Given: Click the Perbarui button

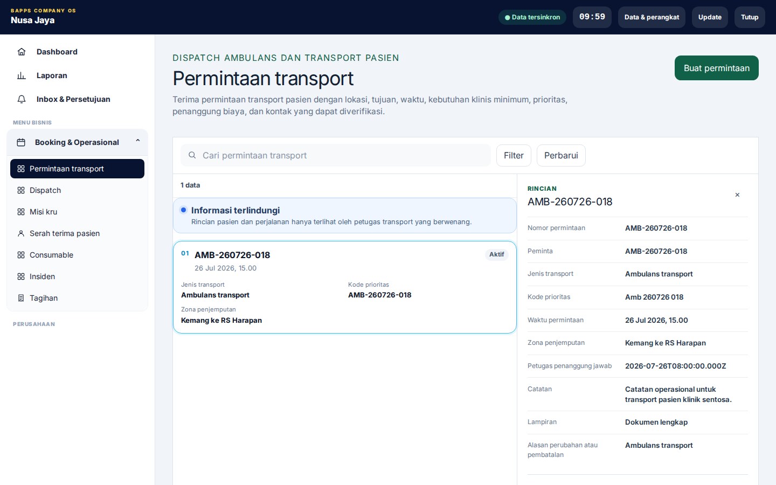Looking at the screenshot, I should [561, 155].
